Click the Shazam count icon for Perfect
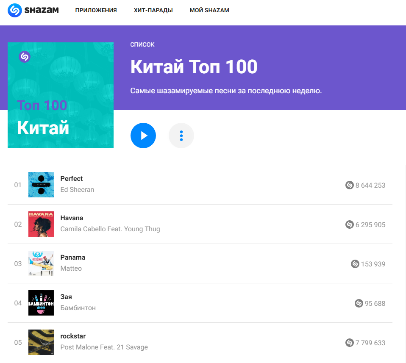 click(x=349, y=185)
